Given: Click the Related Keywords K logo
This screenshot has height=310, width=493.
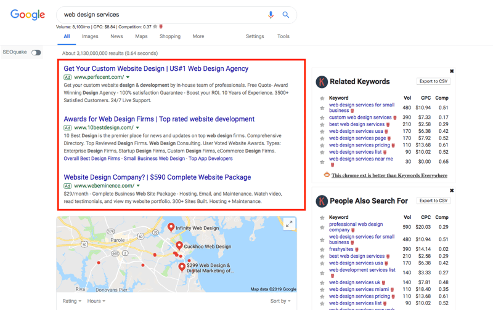Looking at the screenshot, I should 322,82.
